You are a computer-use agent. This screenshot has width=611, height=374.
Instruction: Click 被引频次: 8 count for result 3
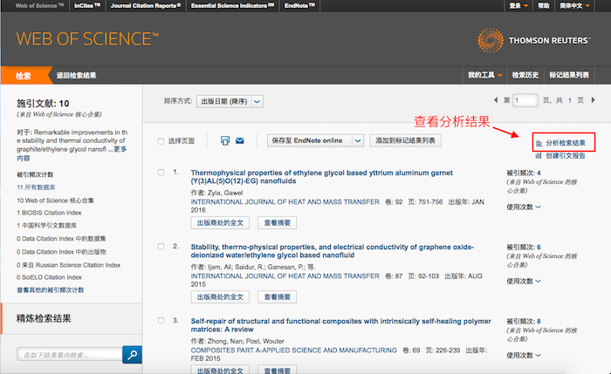pos(524,322)
